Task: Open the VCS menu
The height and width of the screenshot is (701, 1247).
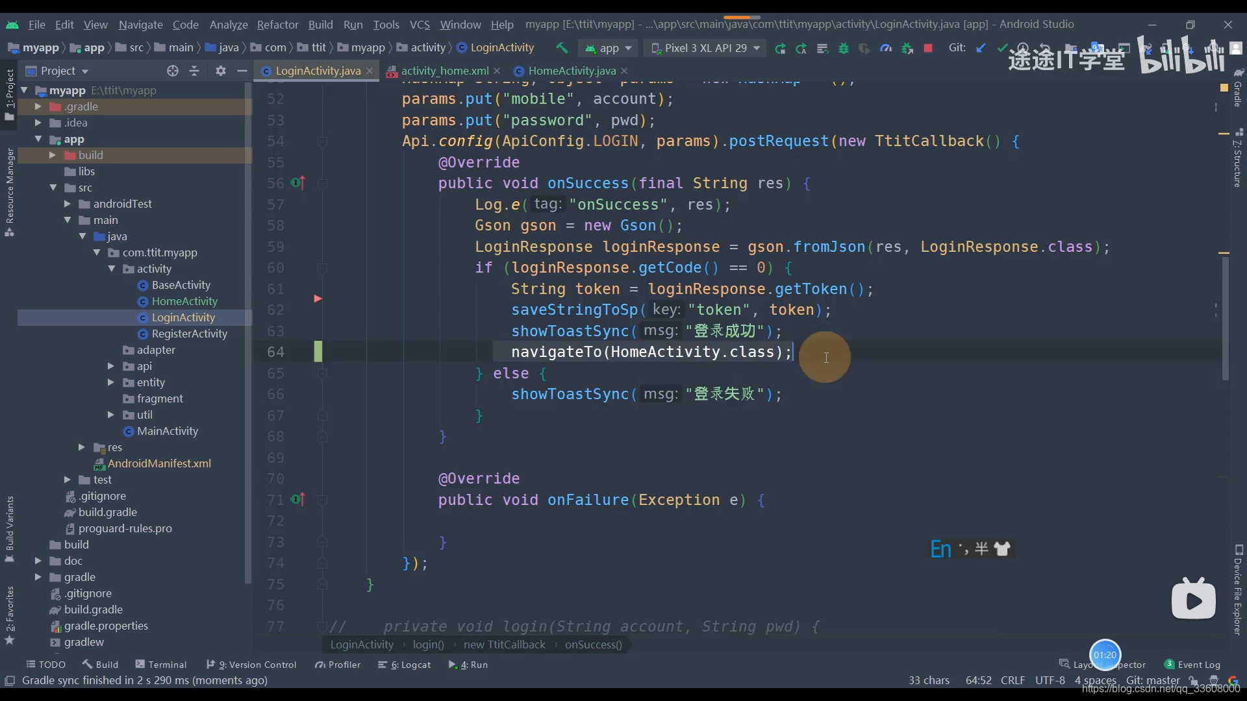Action: click(x=420, y=25)
